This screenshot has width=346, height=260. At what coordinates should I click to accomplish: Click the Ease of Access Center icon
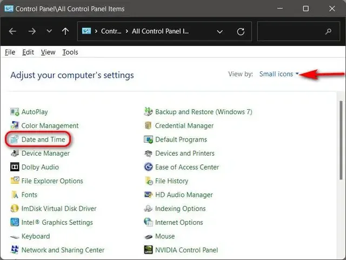click(148, 167)
